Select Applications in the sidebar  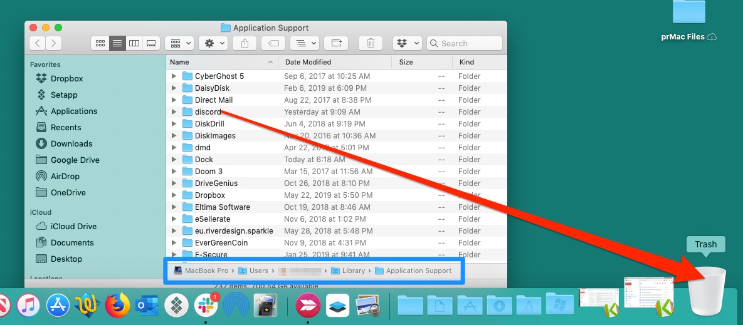[67, 111]
